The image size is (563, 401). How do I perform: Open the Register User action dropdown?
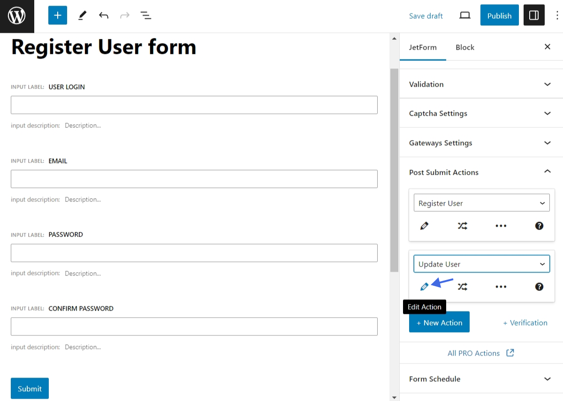tap(481, 203)
